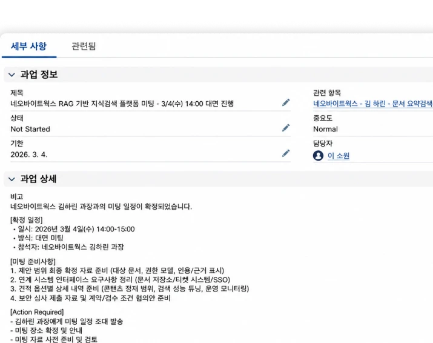Select the 미팅 자료 사전 준비 및 검토 line
Screen dimensions: 433x343
(x=54, y=339)
